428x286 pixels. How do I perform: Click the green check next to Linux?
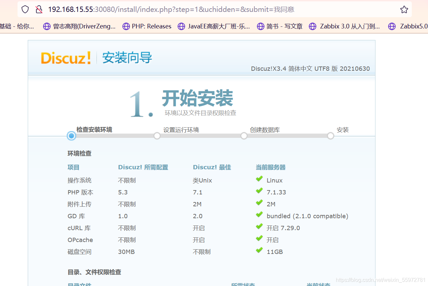(259, 179)
